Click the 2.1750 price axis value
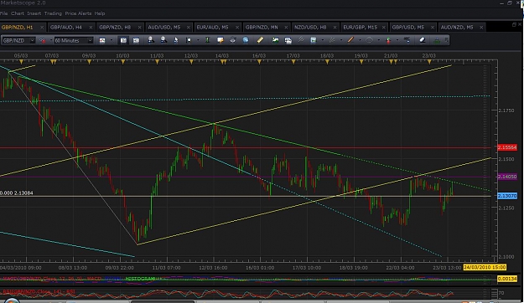 click(x=506, y=110)
